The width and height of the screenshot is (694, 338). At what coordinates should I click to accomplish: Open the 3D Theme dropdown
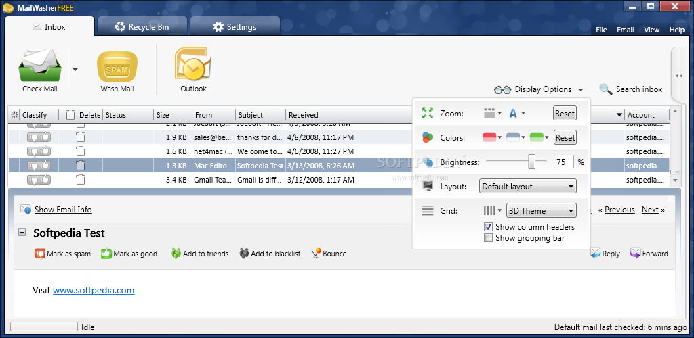pyautogui.click(x=542, y=210)
